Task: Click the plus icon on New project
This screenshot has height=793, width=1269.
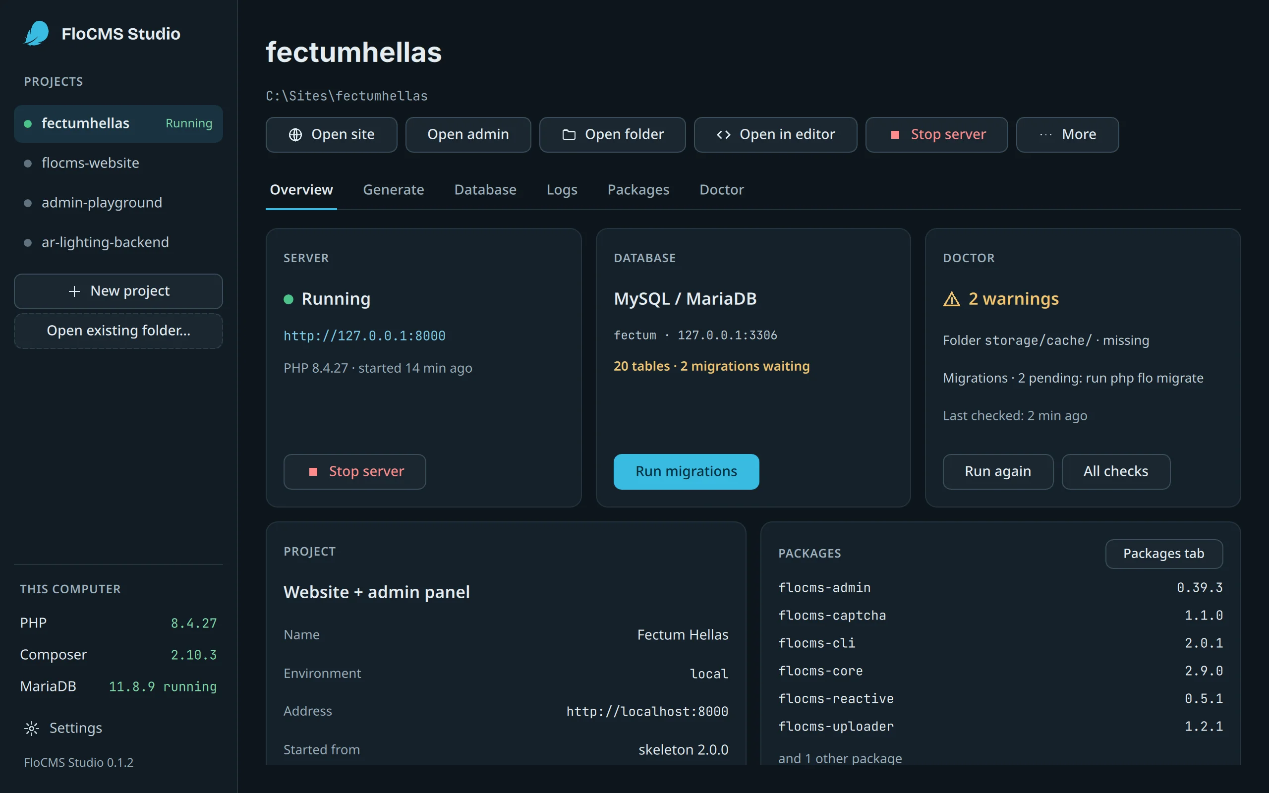Action: coord(74,291)
